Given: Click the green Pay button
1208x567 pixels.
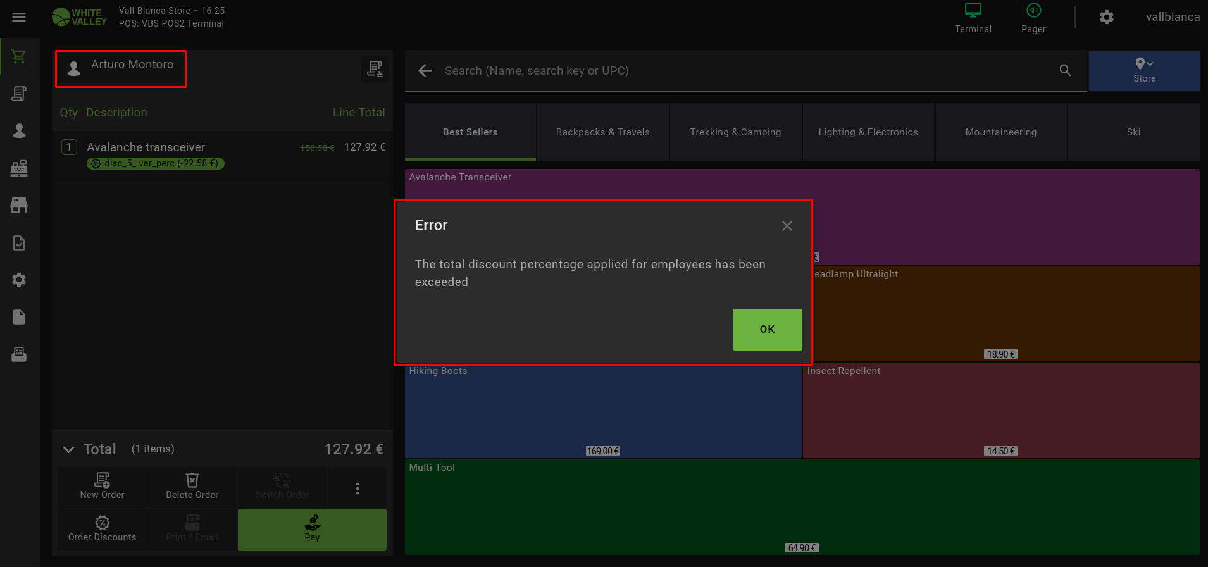Looking at the screenshot, I should [312, 529].
